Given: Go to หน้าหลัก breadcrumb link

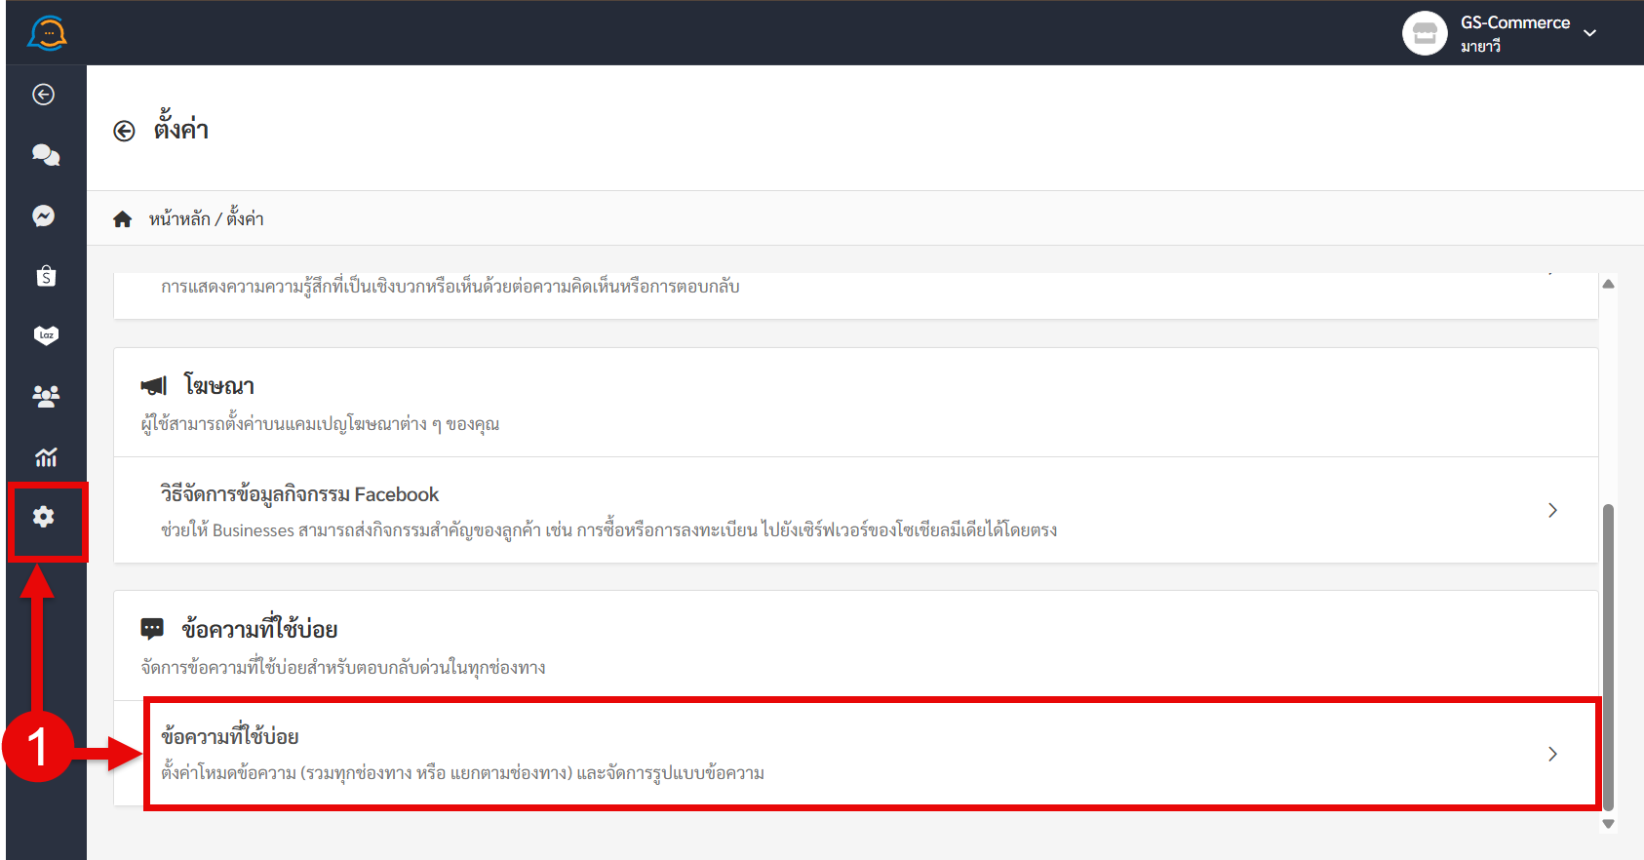Looking at the screenshot, I should 179,219.
